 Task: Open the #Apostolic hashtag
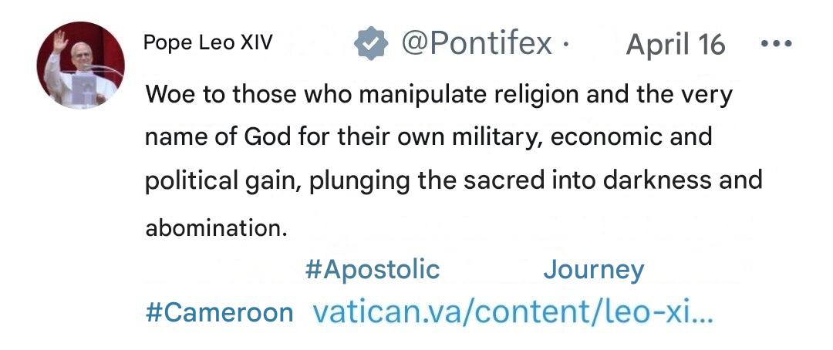(373, 270)
